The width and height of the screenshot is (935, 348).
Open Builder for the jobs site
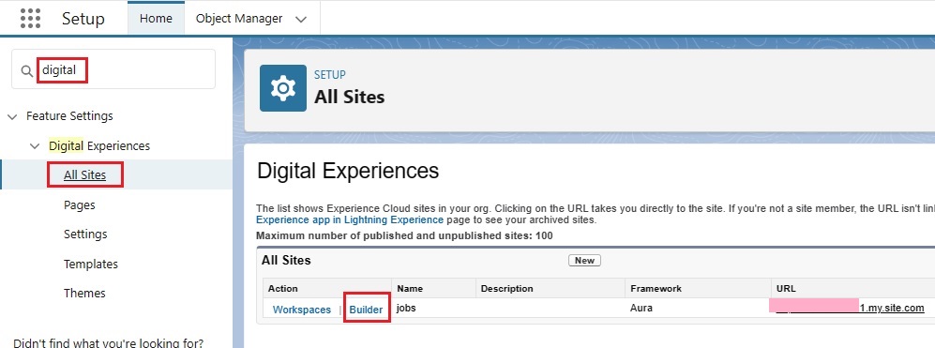click(366, 310)
